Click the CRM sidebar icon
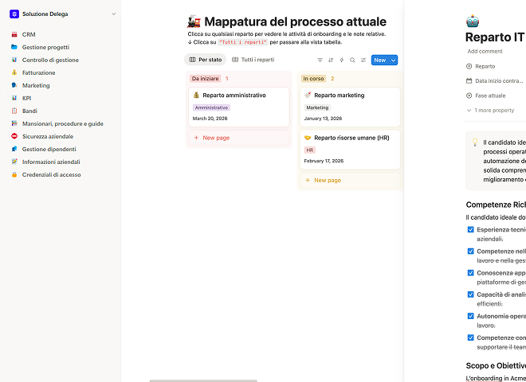The height and width of the screenshot is (382, 526). pyautogui.click(x=14, y=34)
